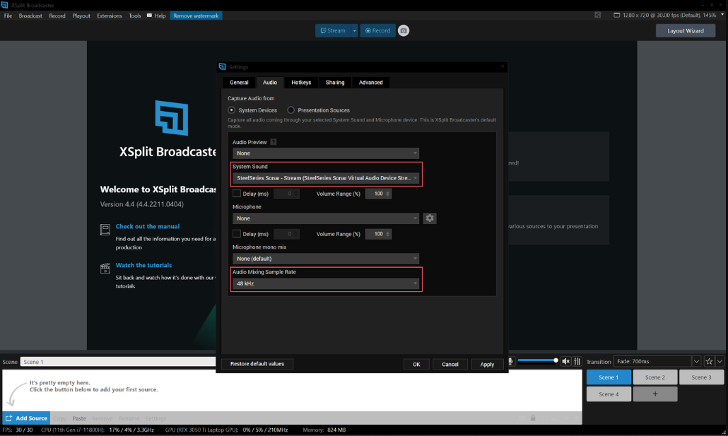Select System Devices radio button
Screen dimensions: 728x436
[232, 110]
